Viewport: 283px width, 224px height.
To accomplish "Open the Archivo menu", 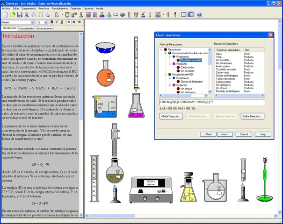I will click(6, 8).
